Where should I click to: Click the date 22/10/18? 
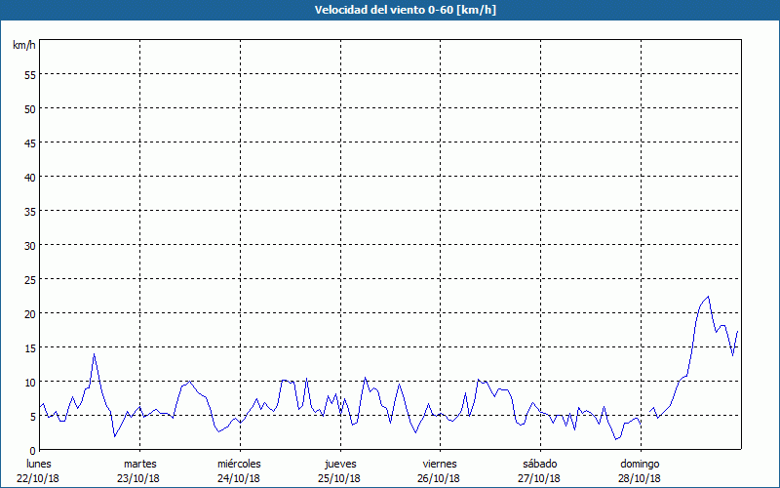[x=38, y=478]
